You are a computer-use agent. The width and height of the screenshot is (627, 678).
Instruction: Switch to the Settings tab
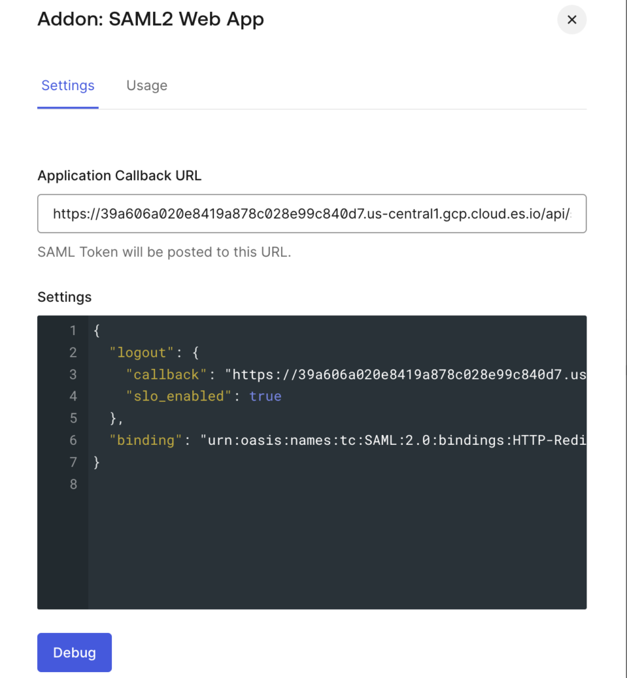(68, 85)
